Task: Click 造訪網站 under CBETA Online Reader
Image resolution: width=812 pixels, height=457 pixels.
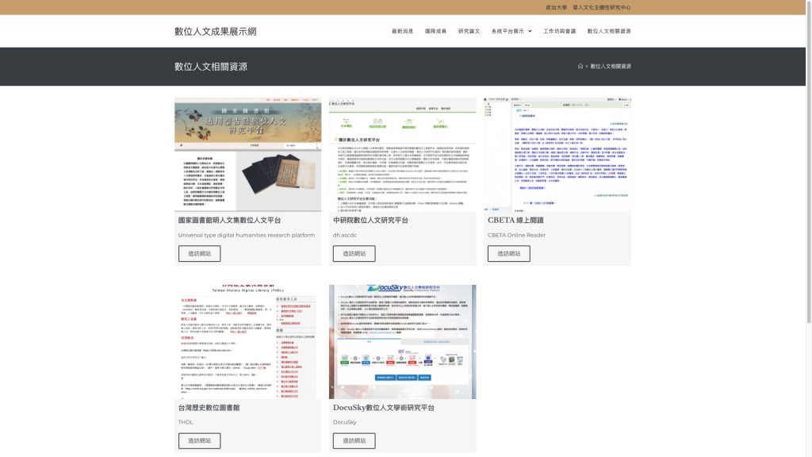Action: 508,254
